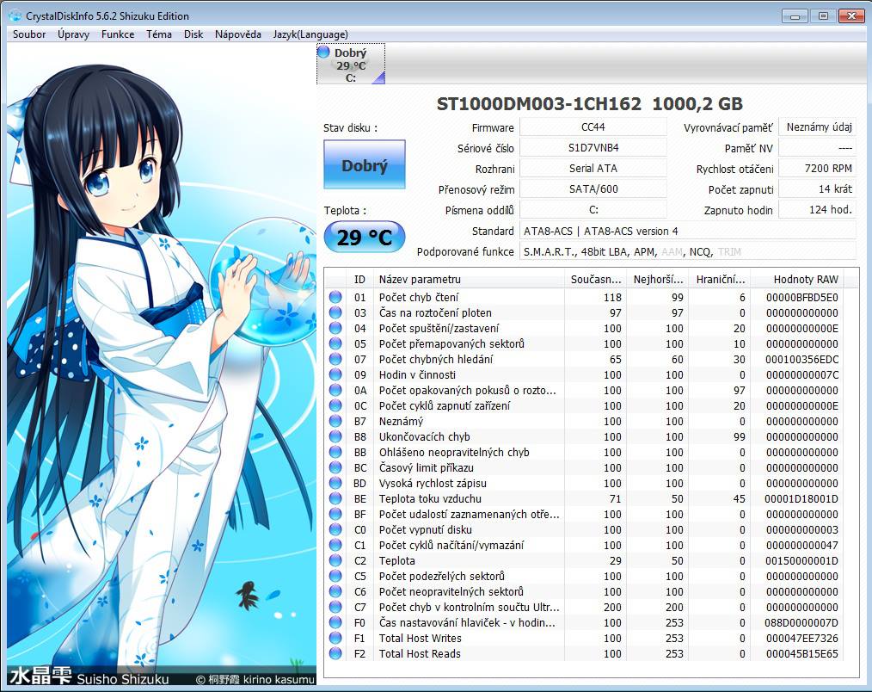Click status orb for Ukončovacích chyb

click(x=335, y=437)
